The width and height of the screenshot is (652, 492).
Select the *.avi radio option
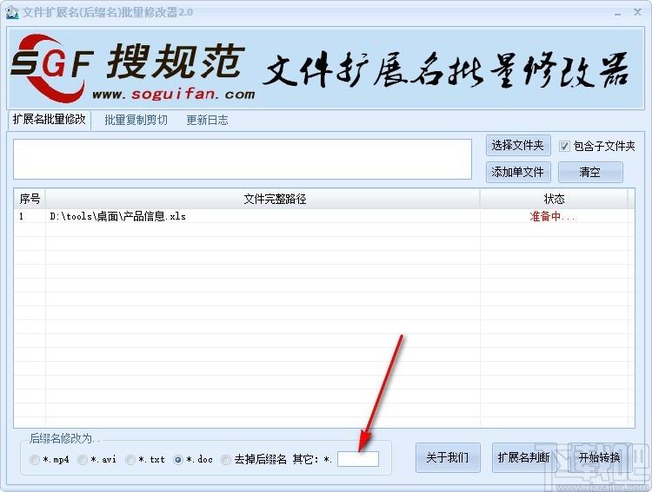point(83,460)
